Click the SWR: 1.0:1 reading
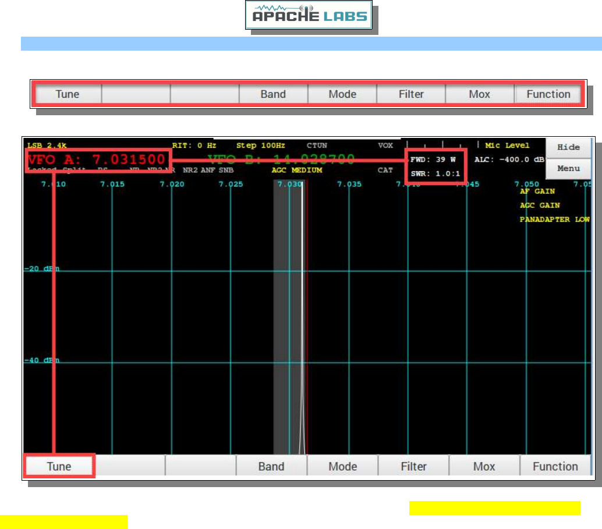The width and height of the screenshot is (602, 529). [435, 173]
